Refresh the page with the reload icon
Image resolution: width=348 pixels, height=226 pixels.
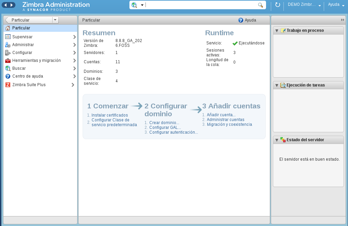coord(277,5)
